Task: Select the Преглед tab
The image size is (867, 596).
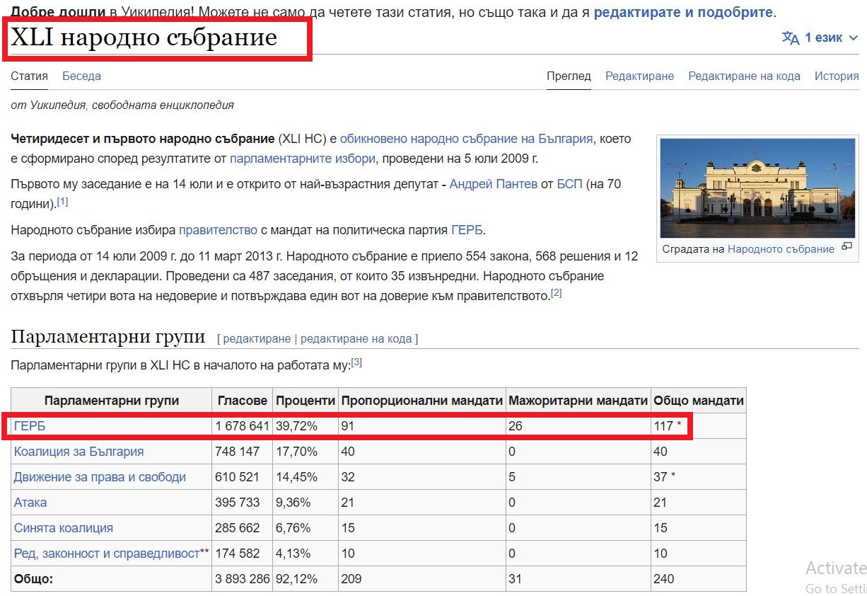Action: coord(569,76)
